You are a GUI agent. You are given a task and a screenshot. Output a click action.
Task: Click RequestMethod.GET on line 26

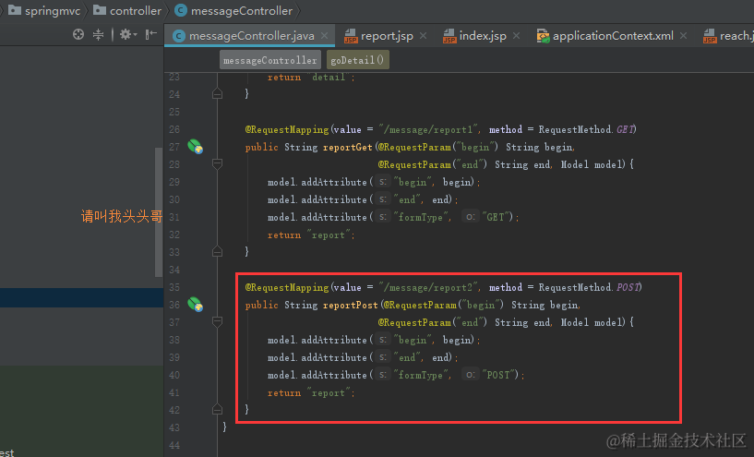coord(587,129)
